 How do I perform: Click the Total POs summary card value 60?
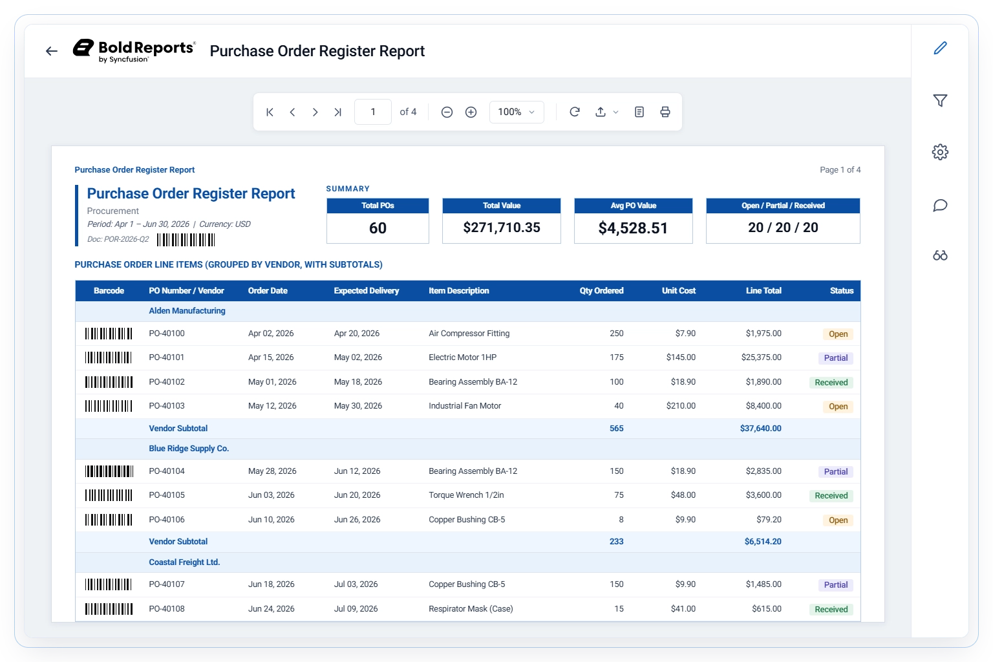(x=378, y=228)
